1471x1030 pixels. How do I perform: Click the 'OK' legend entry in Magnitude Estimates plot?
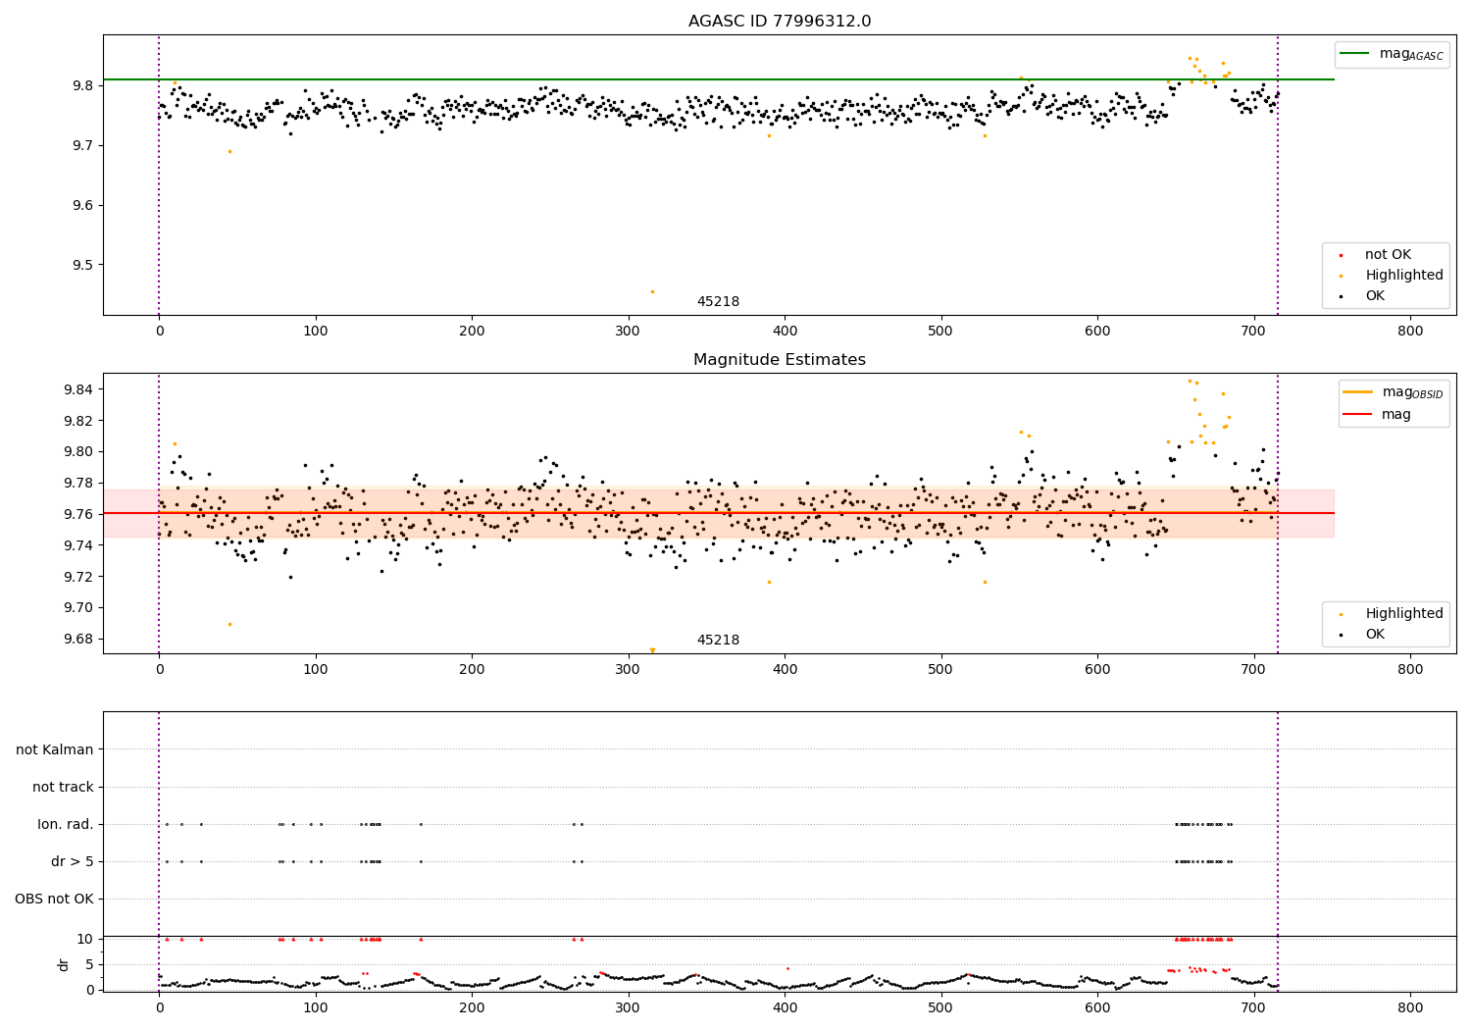coord(1375,635)
